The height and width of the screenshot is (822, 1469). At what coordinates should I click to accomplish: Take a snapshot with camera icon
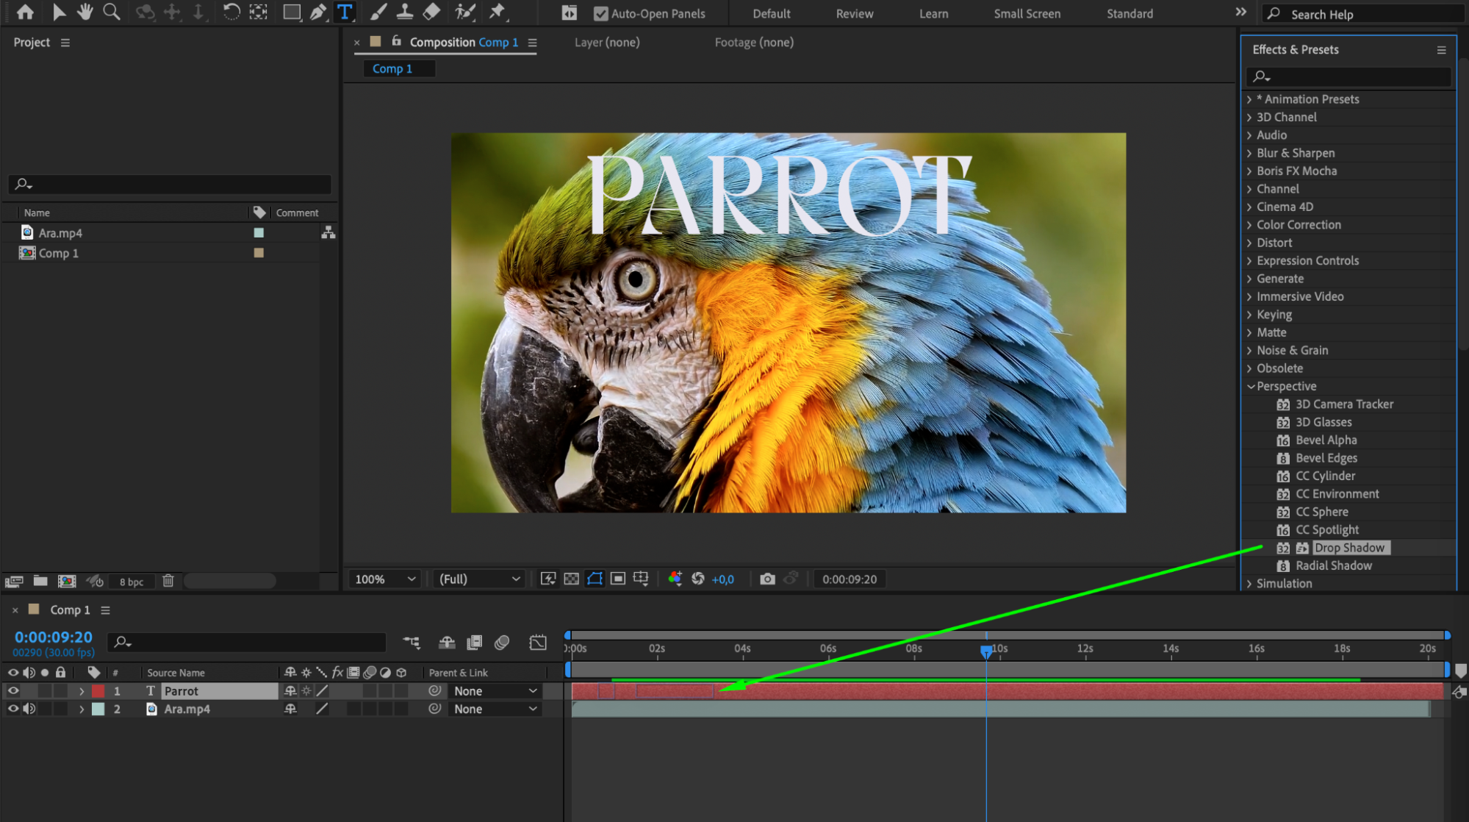[767, 579]
